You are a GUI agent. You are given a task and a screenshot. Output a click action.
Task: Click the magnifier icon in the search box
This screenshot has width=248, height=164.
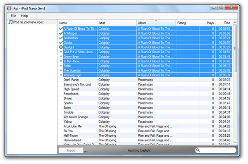(198, 150)
